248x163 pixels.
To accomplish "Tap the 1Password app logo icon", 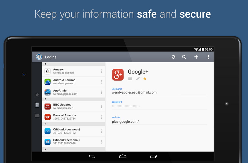I will click(39, 57).
